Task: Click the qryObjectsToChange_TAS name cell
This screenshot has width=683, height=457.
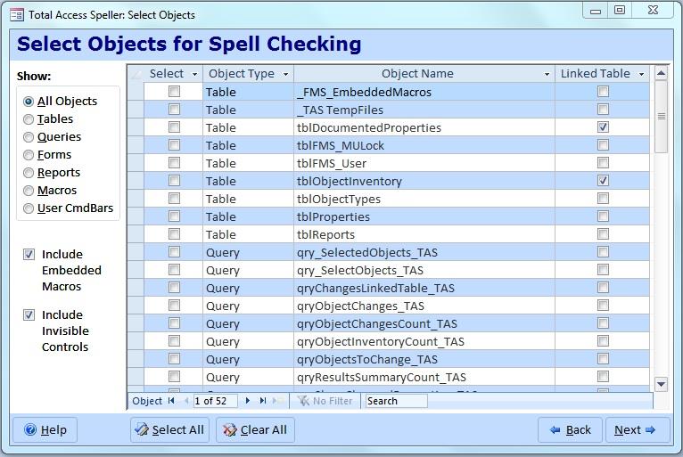Action: tap(424, 360)
